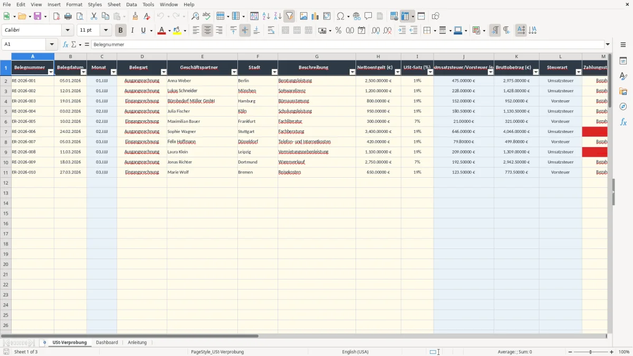The width and height of the screenshot is (633, 356).
Task: Select row 7 header
Action: [6, 131]
